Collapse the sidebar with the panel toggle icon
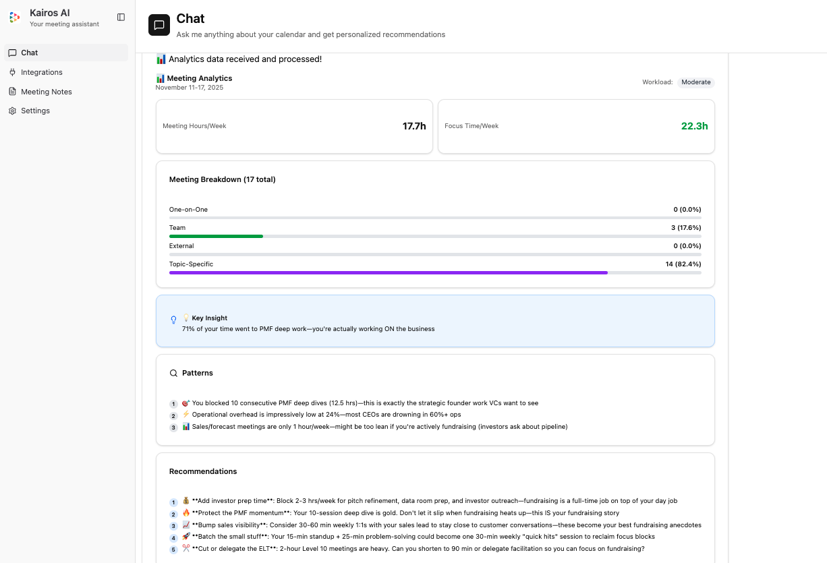 [121, 18]
